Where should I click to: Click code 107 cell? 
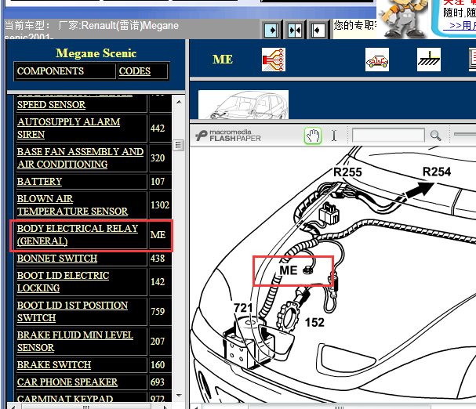click(160, 182)
